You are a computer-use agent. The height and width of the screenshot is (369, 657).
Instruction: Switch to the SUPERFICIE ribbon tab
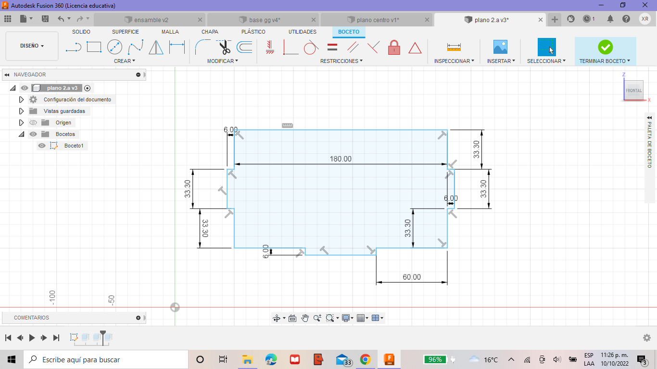[x=126, y=32]
